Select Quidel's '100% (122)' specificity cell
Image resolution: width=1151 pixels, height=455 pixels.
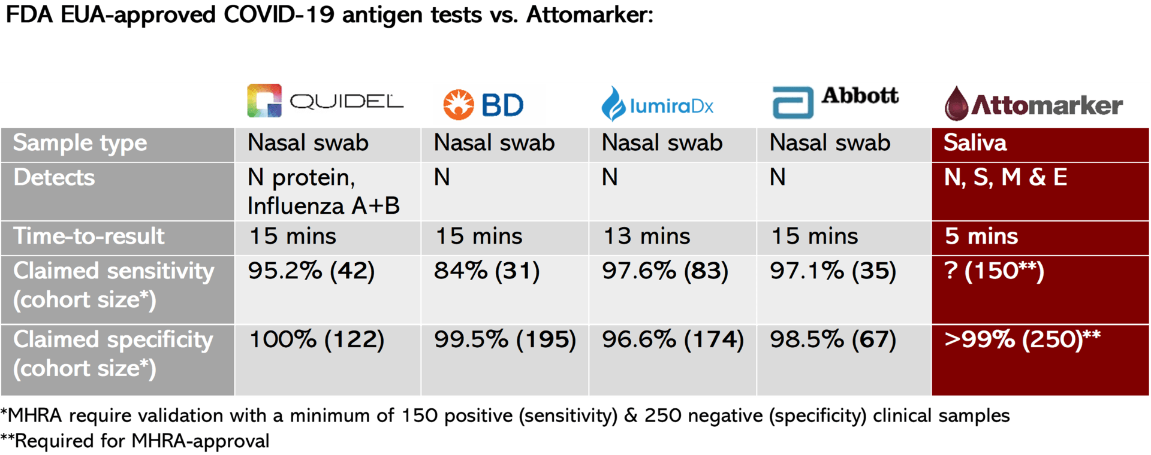(316, 340)
